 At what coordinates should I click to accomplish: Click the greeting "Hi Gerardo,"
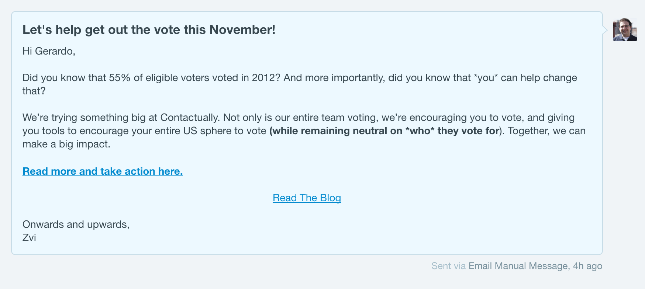49,51
